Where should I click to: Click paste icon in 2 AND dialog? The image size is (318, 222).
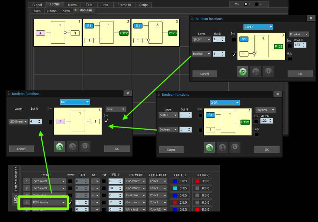coord(256,72)
